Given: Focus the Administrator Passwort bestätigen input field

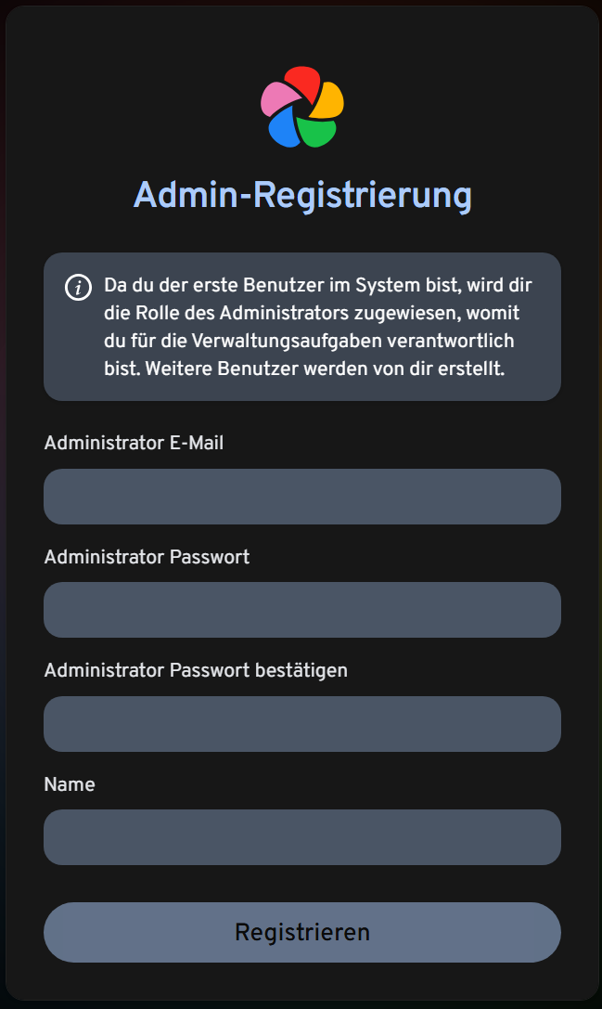Looking at the screenshot, I should pos(302,724).
